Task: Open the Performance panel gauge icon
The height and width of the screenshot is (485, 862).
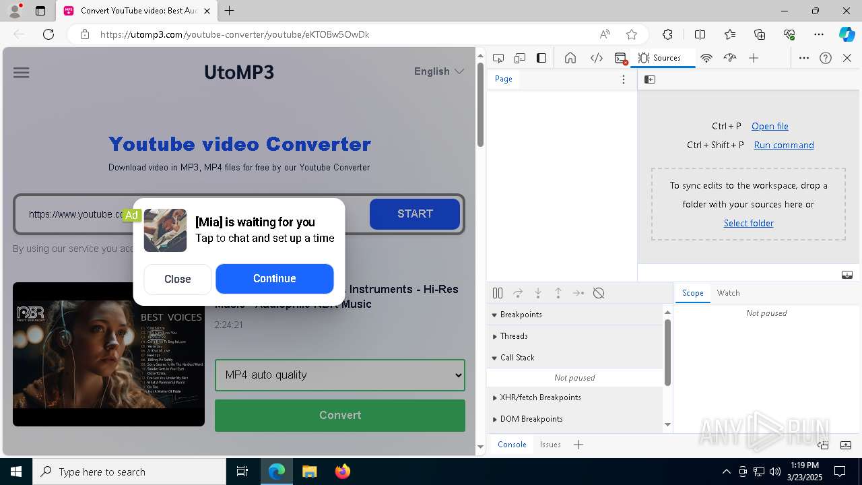Action: pyautogui.click(x=730, y=58)
